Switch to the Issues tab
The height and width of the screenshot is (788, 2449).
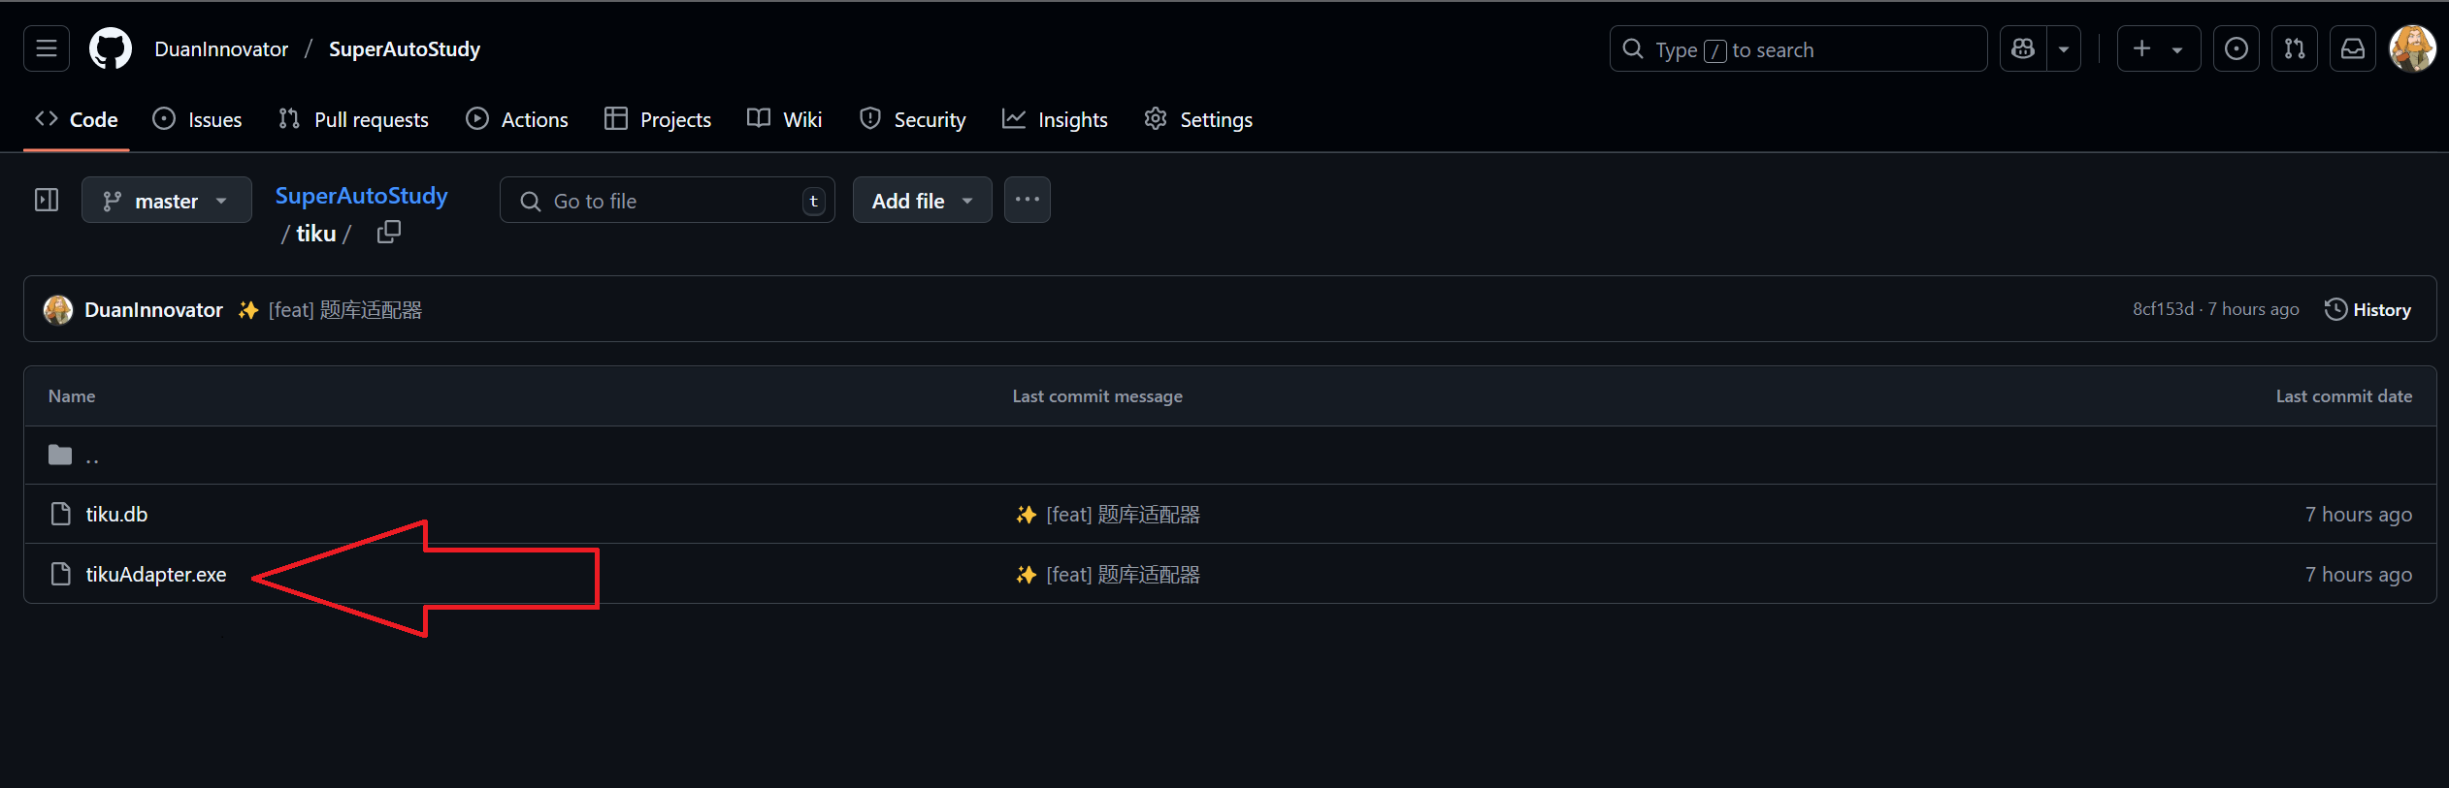click(x=198, y=119)
